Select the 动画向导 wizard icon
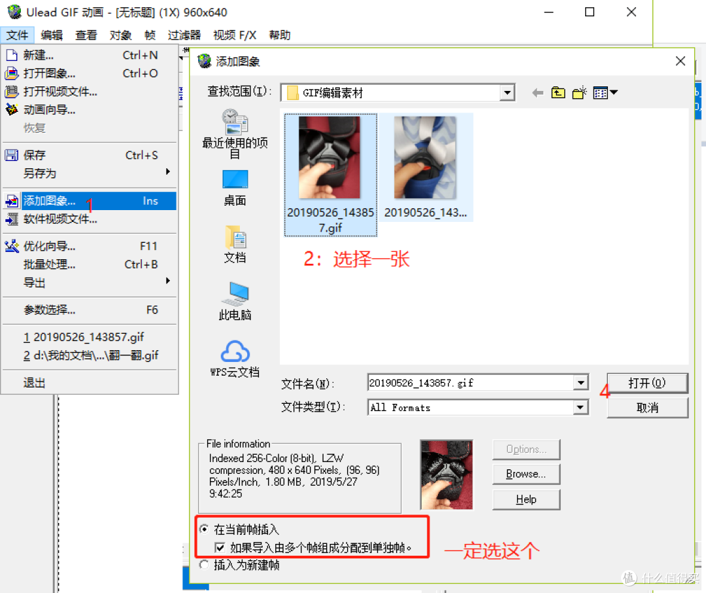The height and width of the screenshot is (593, 706). 11,109
